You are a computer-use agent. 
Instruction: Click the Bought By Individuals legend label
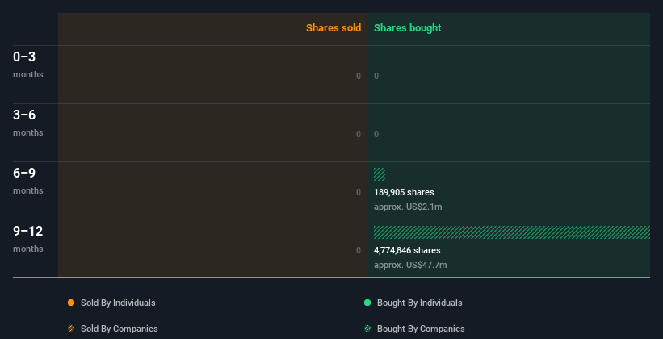(x=419, y=303)
